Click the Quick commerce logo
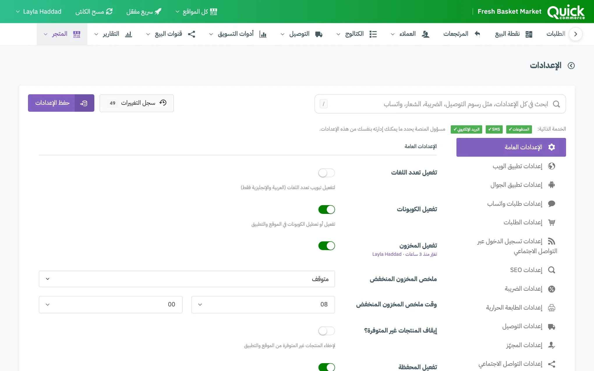 coord(566,12)
